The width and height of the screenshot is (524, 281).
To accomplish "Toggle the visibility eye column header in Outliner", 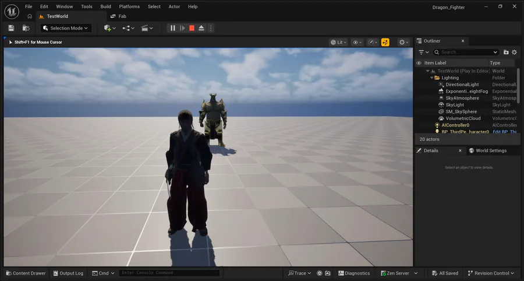I will (419, 63).
